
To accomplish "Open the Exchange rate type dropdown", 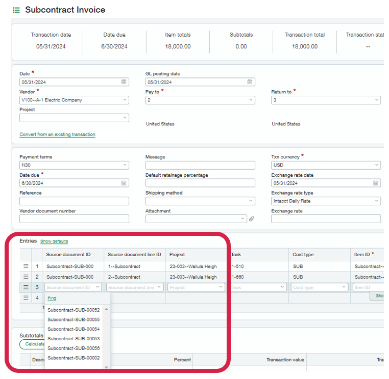I will (x=377, y=201).
